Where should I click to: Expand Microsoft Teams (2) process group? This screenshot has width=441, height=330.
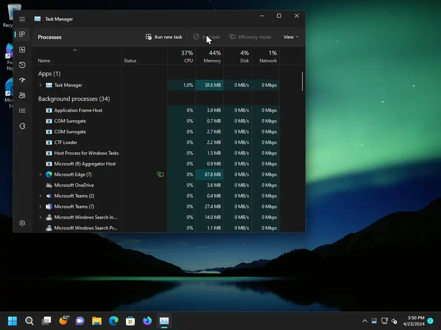click(41, 196)
